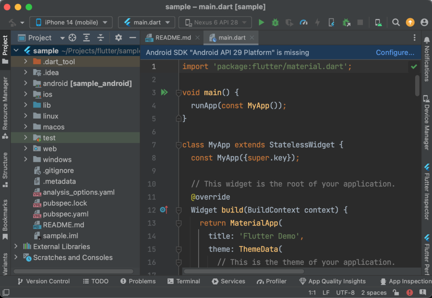Run the app with green play button
This screenshot has width=432, height=298.
click(261, 22)
